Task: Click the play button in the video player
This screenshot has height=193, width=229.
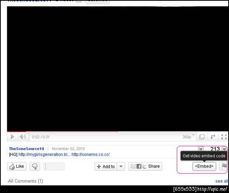Action: click(13, 137)
